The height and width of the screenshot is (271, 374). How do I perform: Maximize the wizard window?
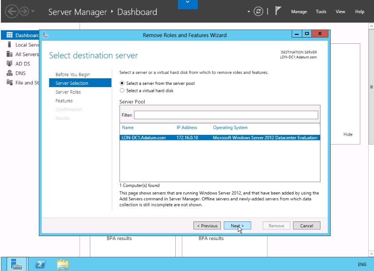pos(307,34)
